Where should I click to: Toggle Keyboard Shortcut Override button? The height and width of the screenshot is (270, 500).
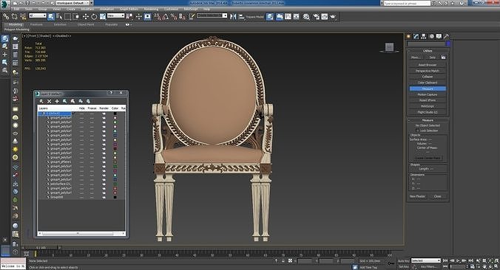pos(147,16)
